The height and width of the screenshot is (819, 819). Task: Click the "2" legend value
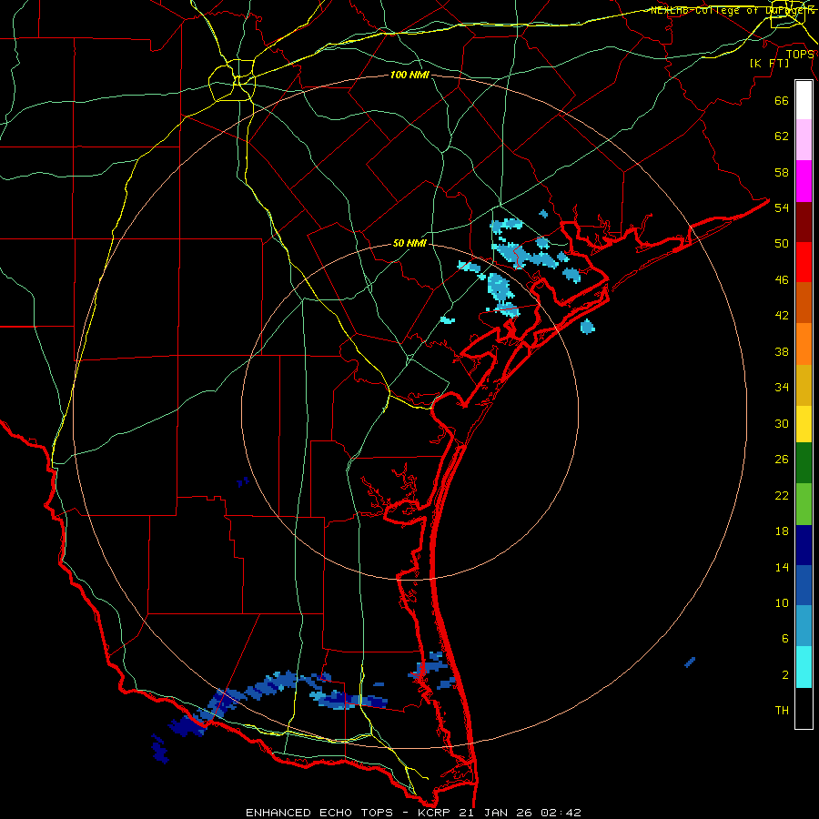[785, 675]
